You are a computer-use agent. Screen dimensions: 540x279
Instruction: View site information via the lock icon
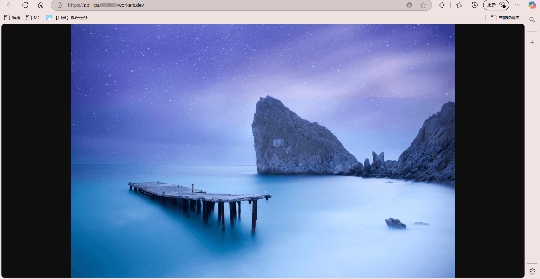tap(60, 5)
